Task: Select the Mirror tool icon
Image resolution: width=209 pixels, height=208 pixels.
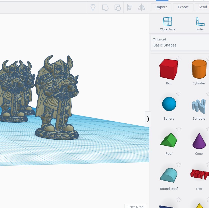Action: point(142,7)
